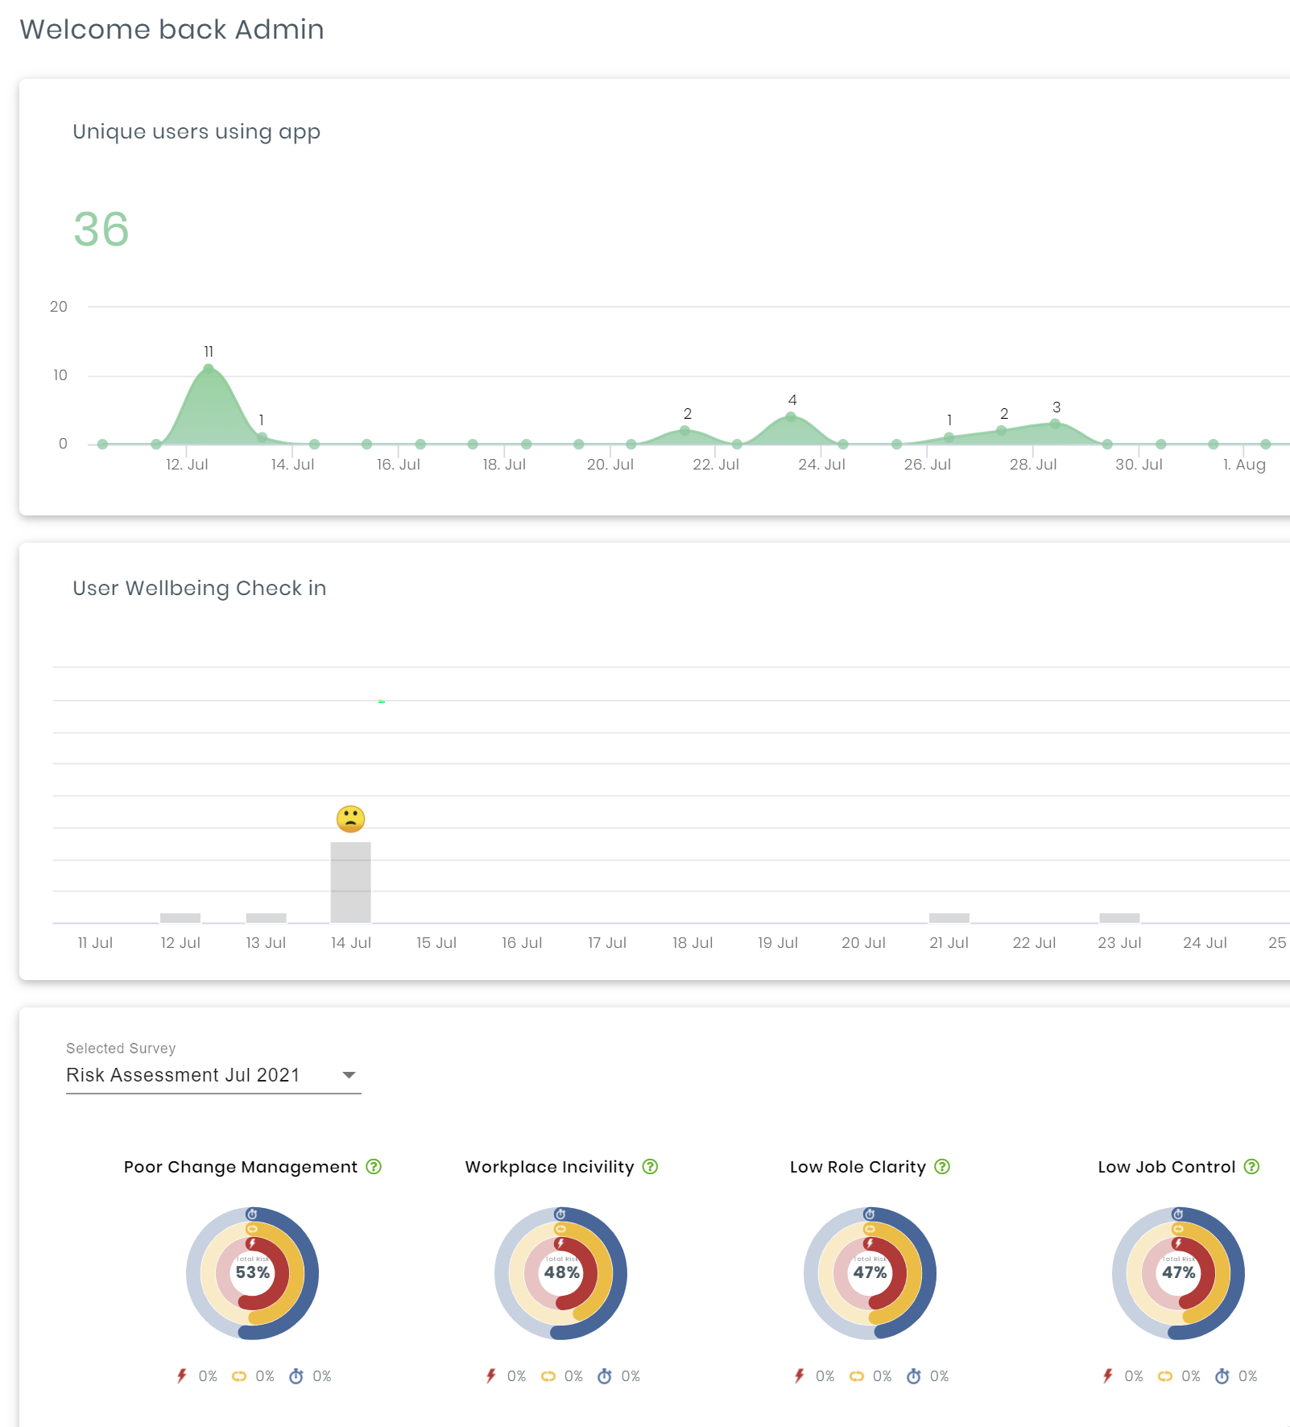Click link icon under Low Job Control chart
The image size is (1290, 1427).
point(1165,1376)
